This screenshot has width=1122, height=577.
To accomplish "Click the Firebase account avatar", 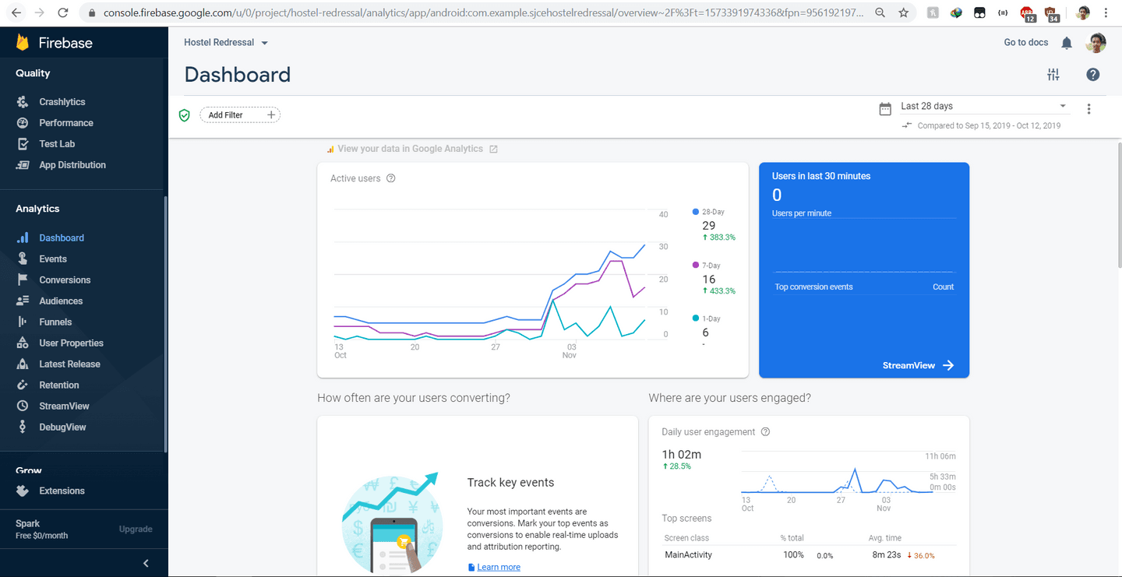I will (x=1096, y=43).
